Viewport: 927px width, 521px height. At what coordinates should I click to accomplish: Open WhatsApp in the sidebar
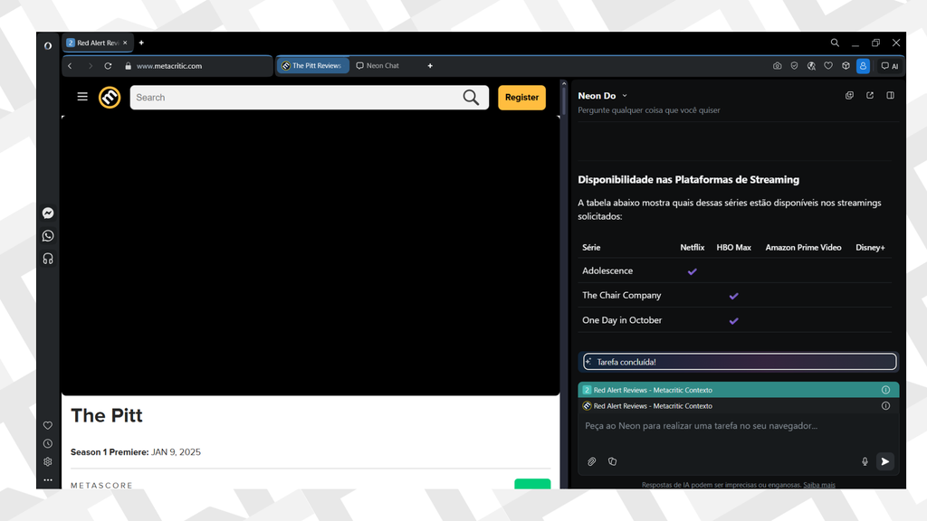pyautogui.click(x=48, y=236)
